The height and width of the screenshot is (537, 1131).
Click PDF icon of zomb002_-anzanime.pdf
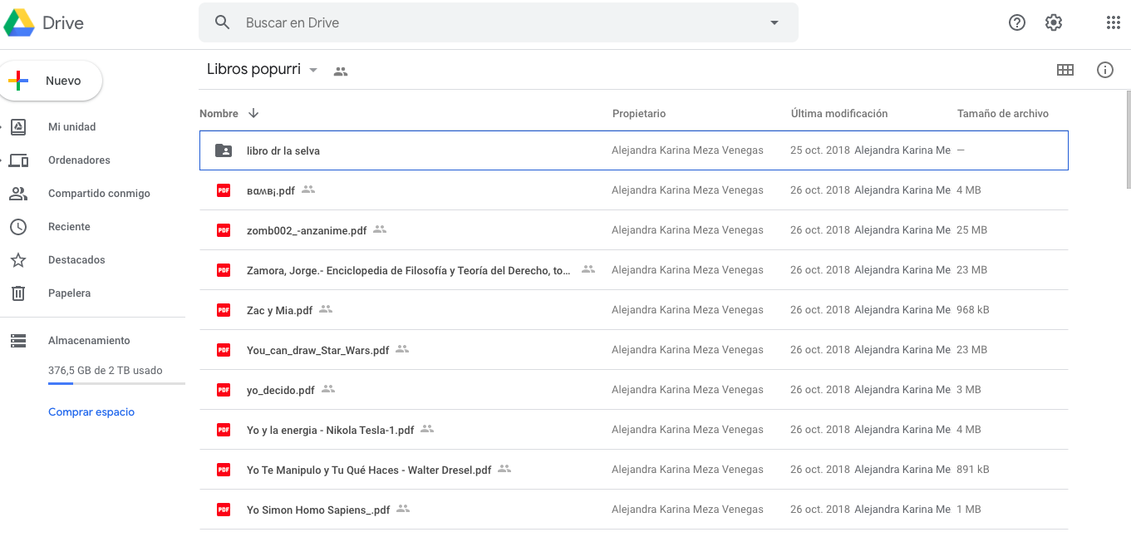(x=224, y=230)
